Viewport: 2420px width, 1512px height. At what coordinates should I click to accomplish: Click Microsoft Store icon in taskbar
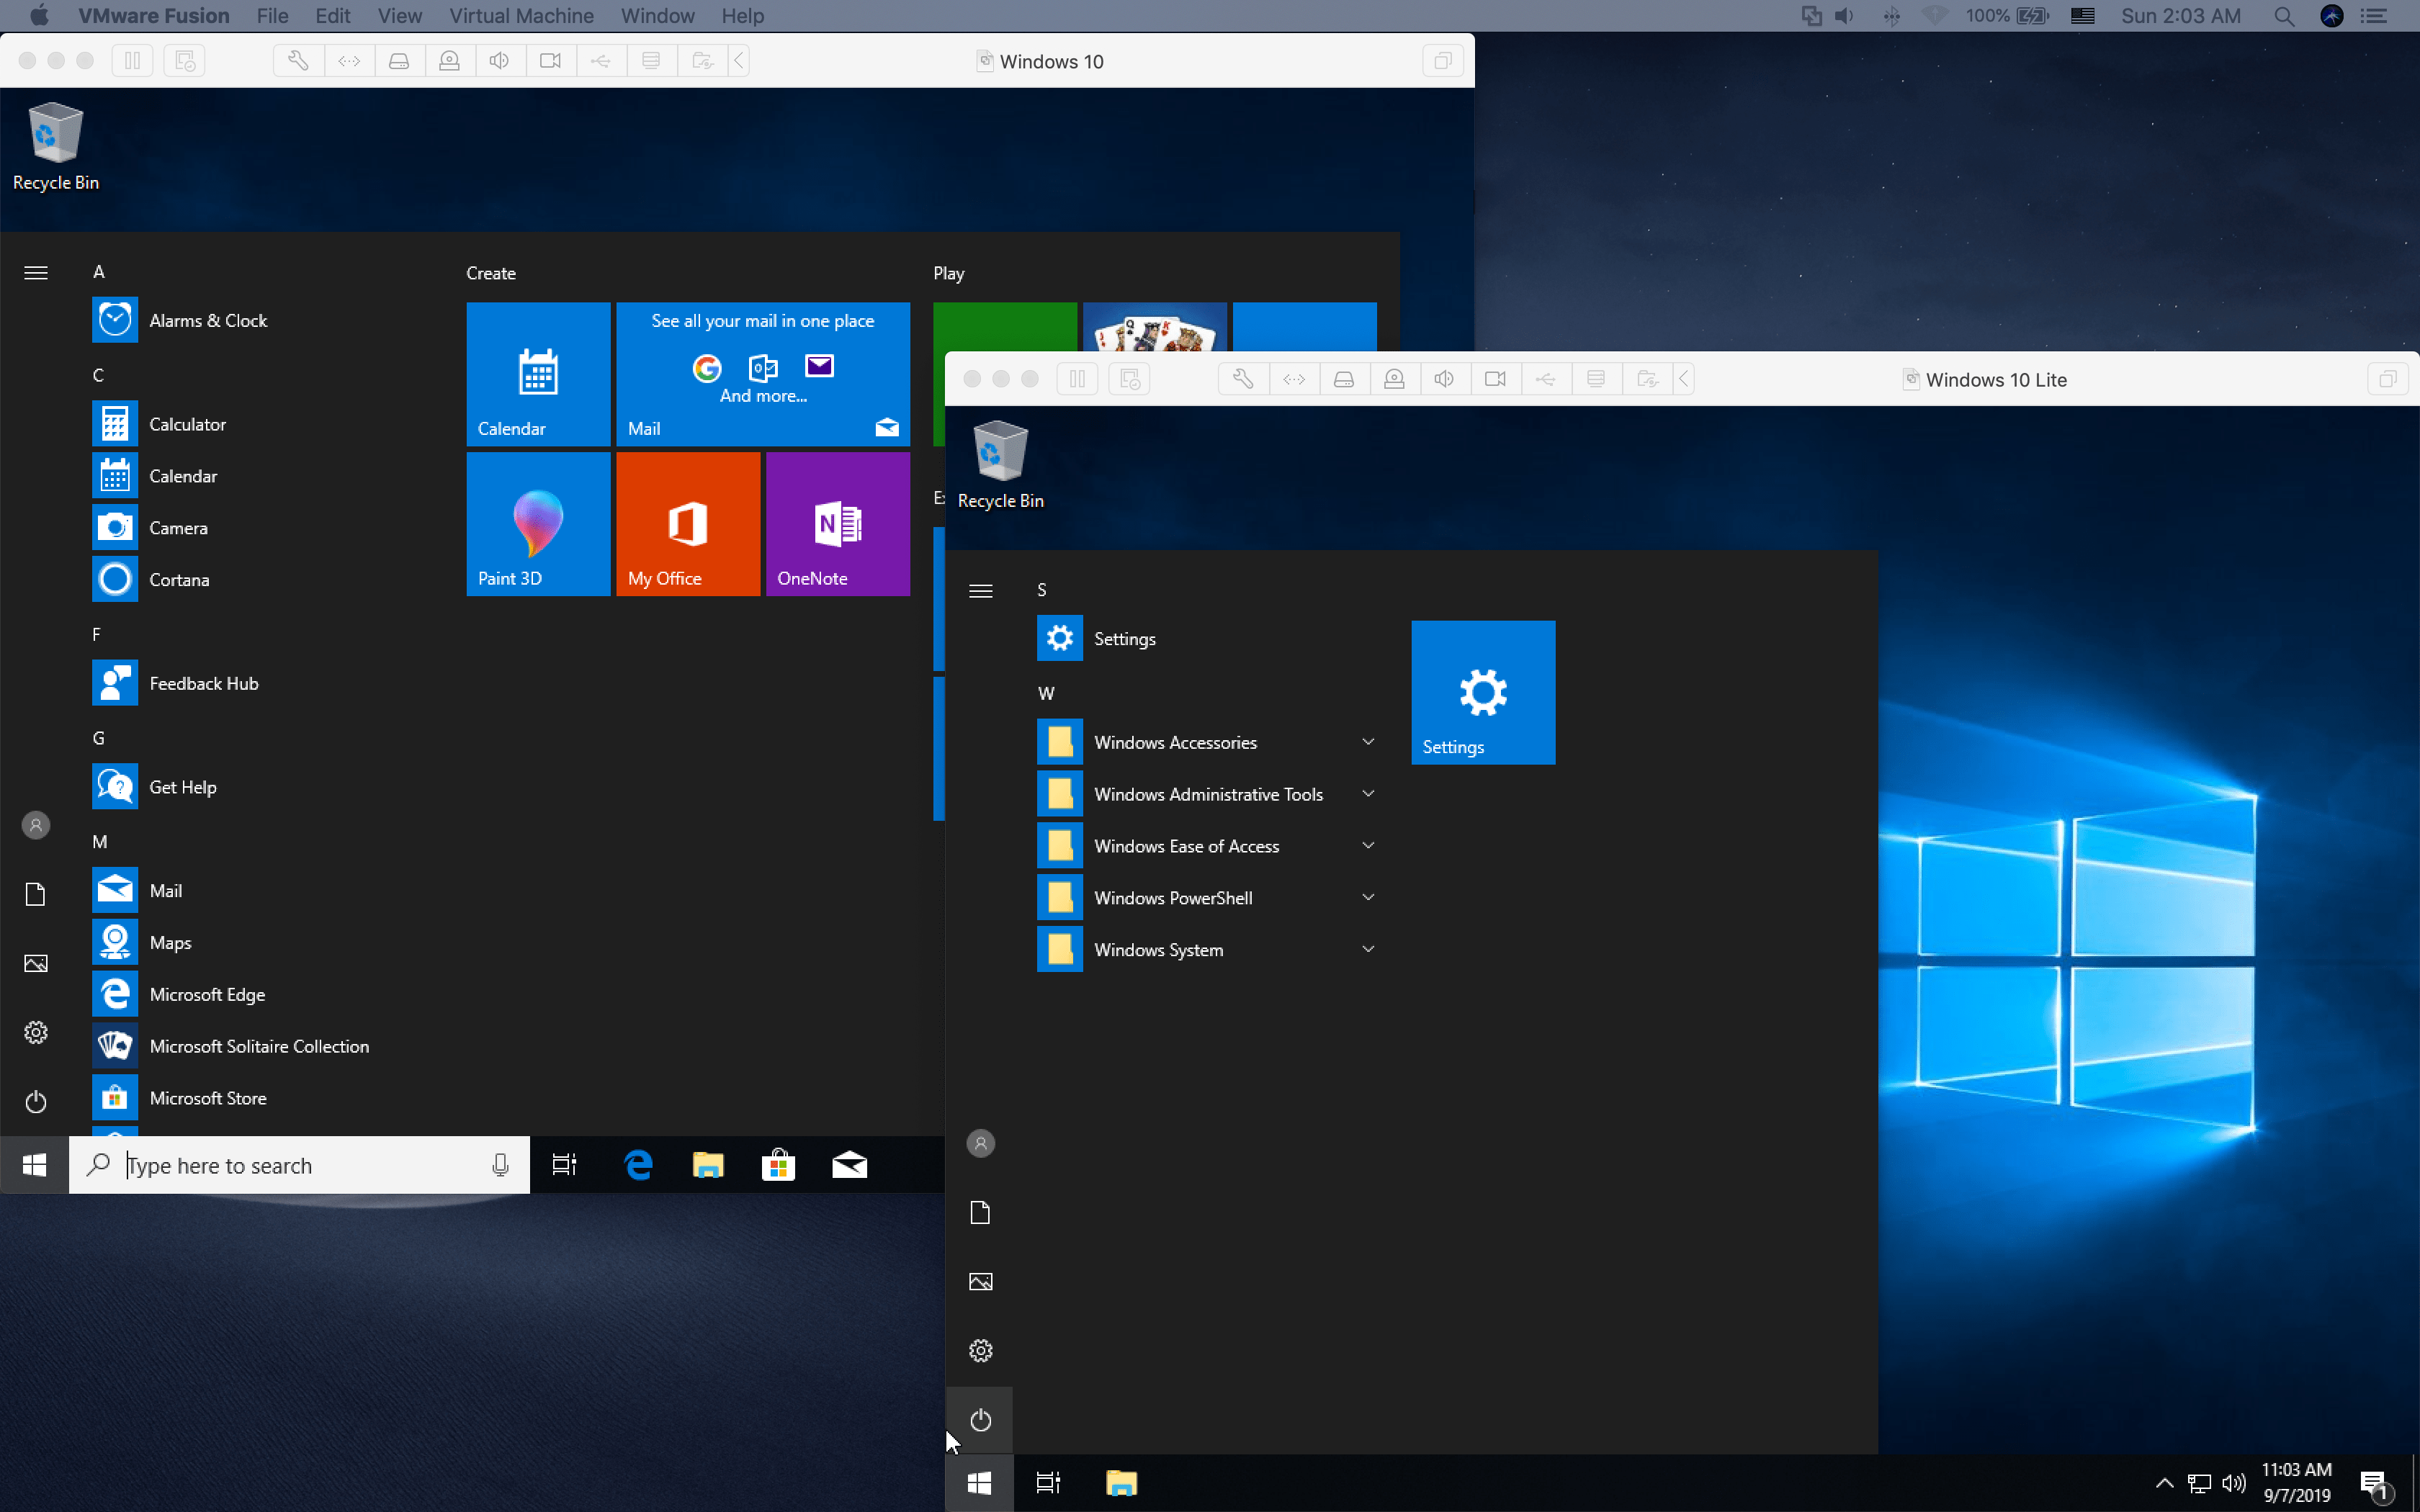coord(778,1165)
